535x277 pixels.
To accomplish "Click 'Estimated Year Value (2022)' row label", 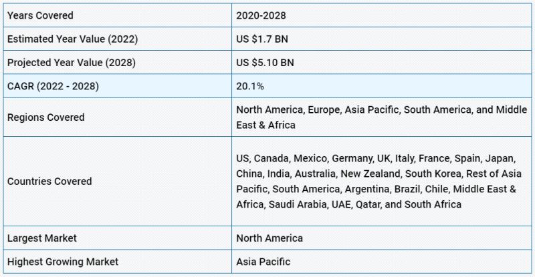I will click(72, 39).
